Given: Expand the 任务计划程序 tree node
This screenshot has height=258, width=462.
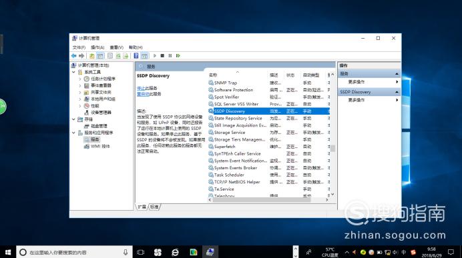Looking at the screenshot, I should [x=80, y=79].
